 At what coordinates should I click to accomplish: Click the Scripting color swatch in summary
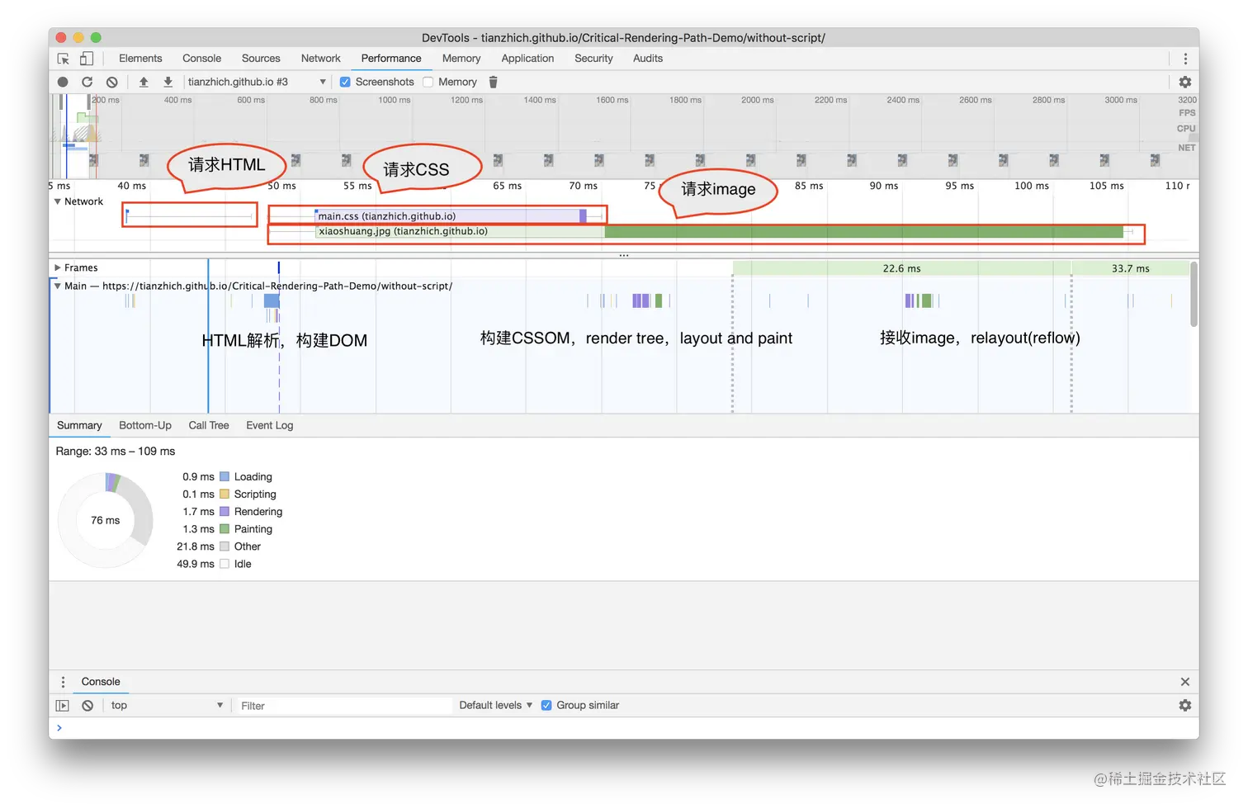pos(225,494)
